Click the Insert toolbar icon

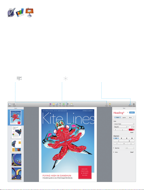(50, 104)
